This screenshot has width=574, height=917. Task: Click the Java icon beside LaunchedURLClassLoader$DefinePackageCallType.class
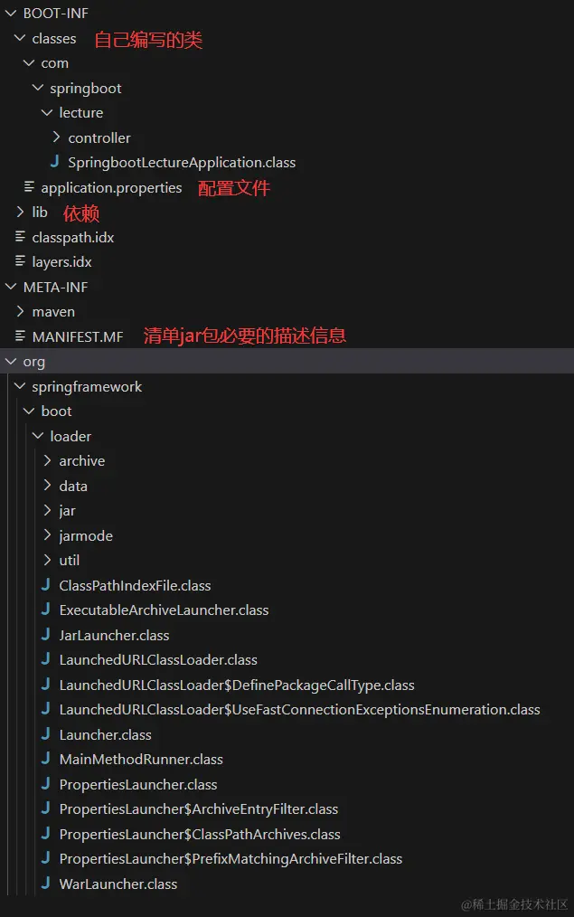click(45, 684)
